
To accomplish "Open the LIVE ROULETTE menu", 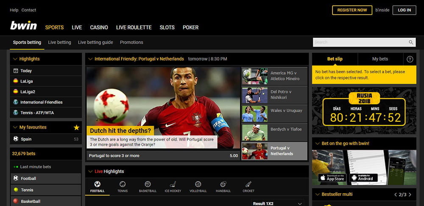I will [134, 27].
